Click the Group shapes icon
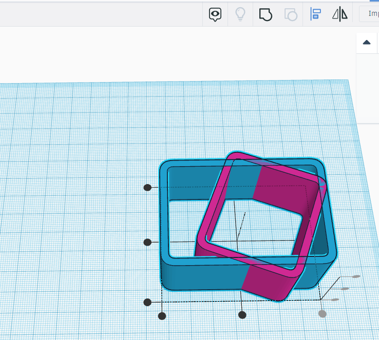The height and width of the screenshot is (340, 379). (266, 14)
